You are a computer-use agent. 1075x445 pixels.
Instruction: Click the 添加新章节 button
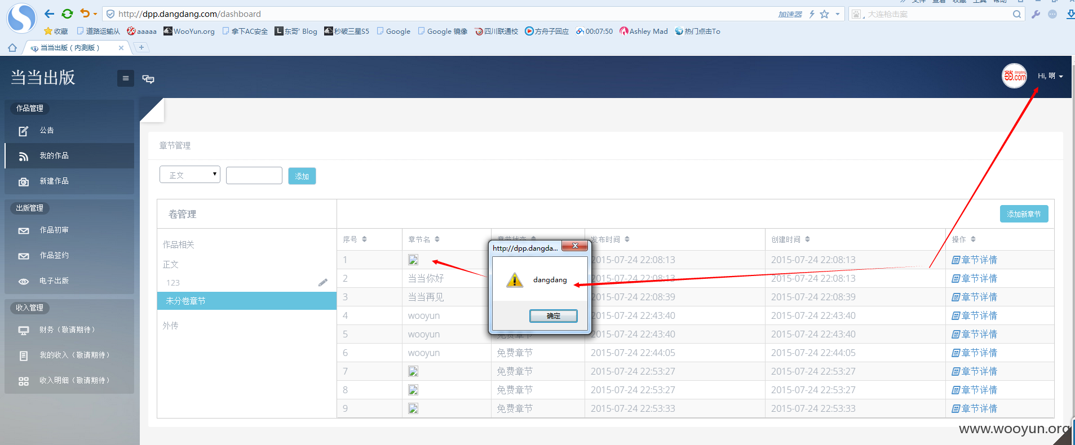pyautogui.click(x=1024, y=213)
